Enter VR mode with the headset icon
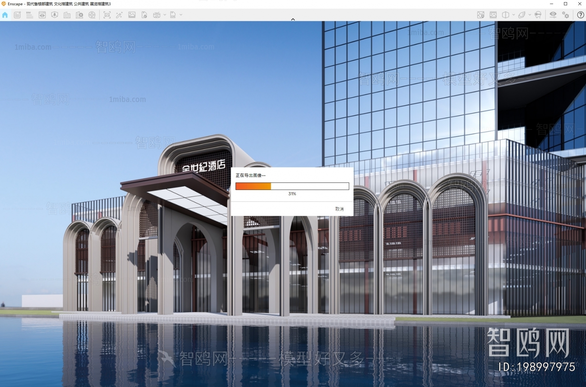Viewport: 586px width, 387px height. [538, 15]
